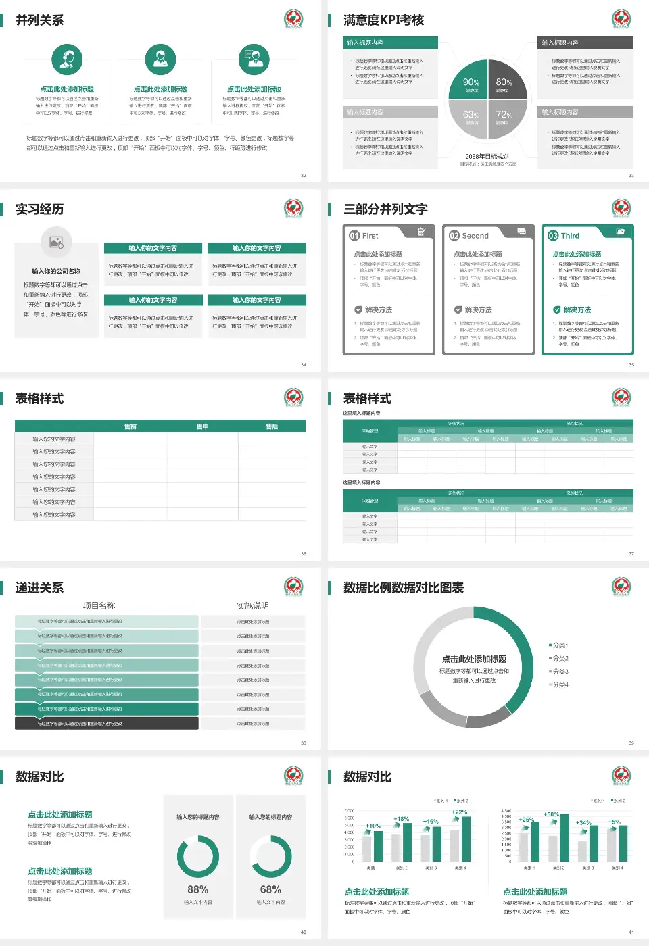This screenshot has height=946, width=649.
Task: Click the green checkmark in the Third card
Action: click(x=557, y=309)
